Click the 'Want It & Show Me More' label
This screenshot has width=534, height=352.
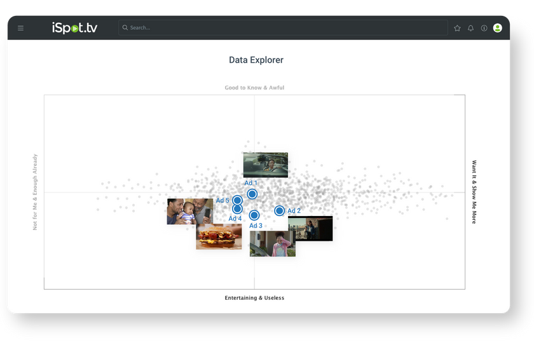click(474, 192)
